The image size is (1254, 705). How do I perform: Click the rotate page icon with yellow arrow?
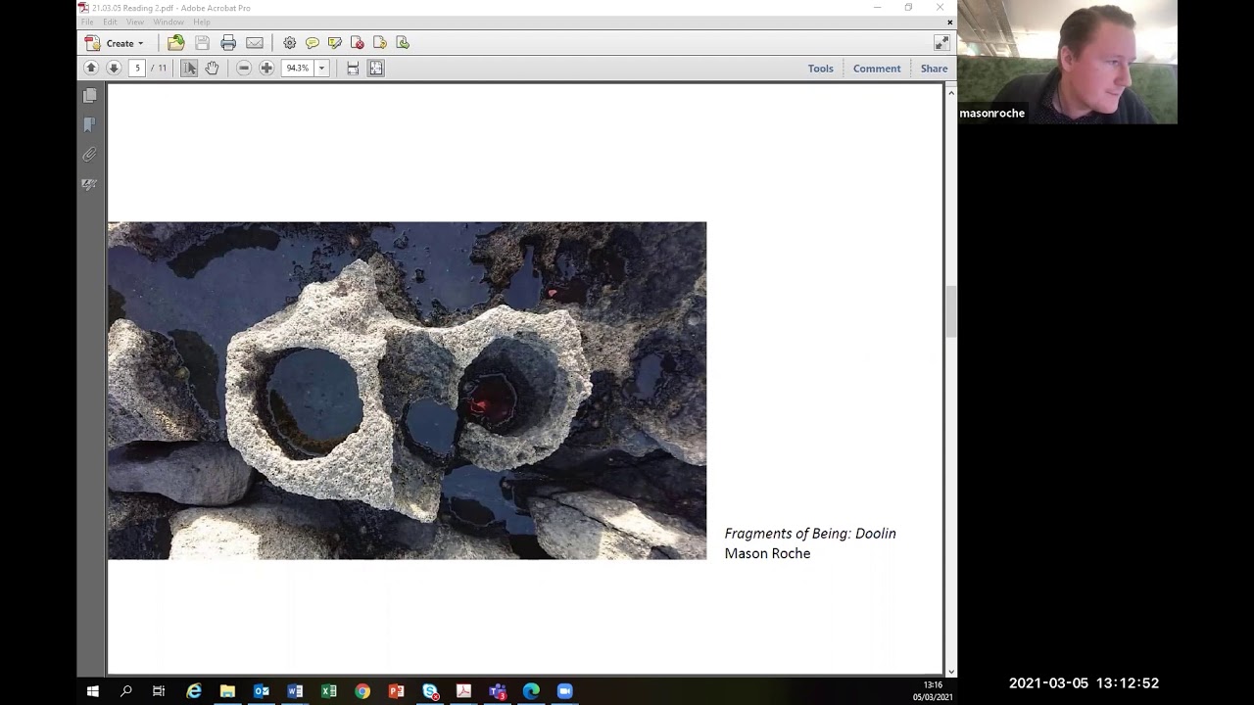click(379, 43)
